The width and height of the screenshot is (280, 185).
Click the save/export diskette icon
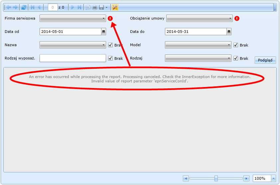(x=101, y=7)
